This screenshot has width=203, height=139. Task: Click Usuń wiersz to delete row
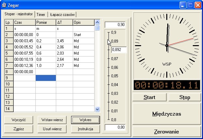click(x=52, y=129)
